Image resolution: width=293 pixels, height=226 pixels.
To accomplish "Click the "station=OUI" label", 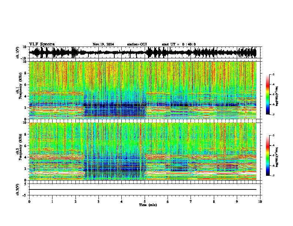I will tap(137, 44).
